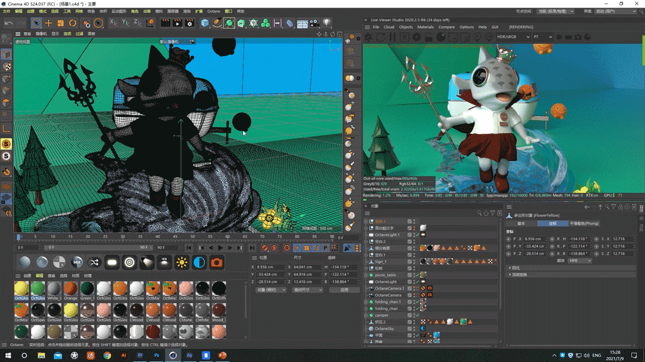Expand the picnic_table object tree
The height and width of the screenshot is (362, 645).
point(366,275)
